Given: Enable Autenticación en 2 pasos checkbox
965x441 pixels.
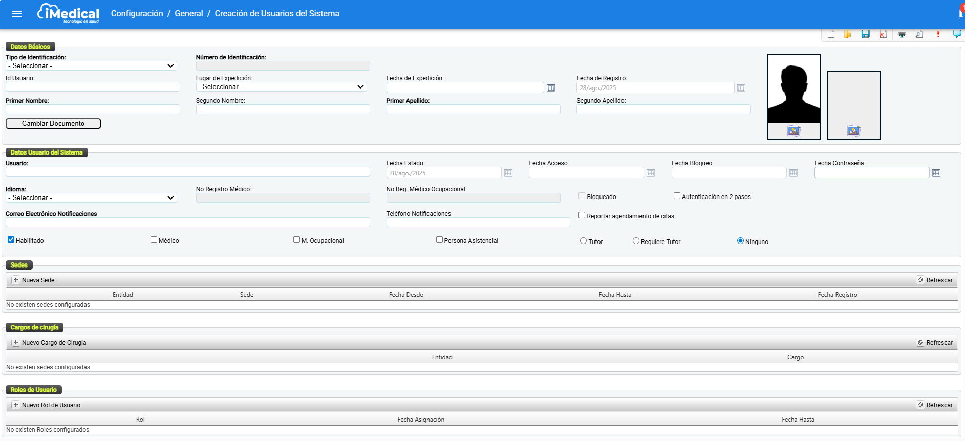Looking at the screenshot, I should pos(677,196).
